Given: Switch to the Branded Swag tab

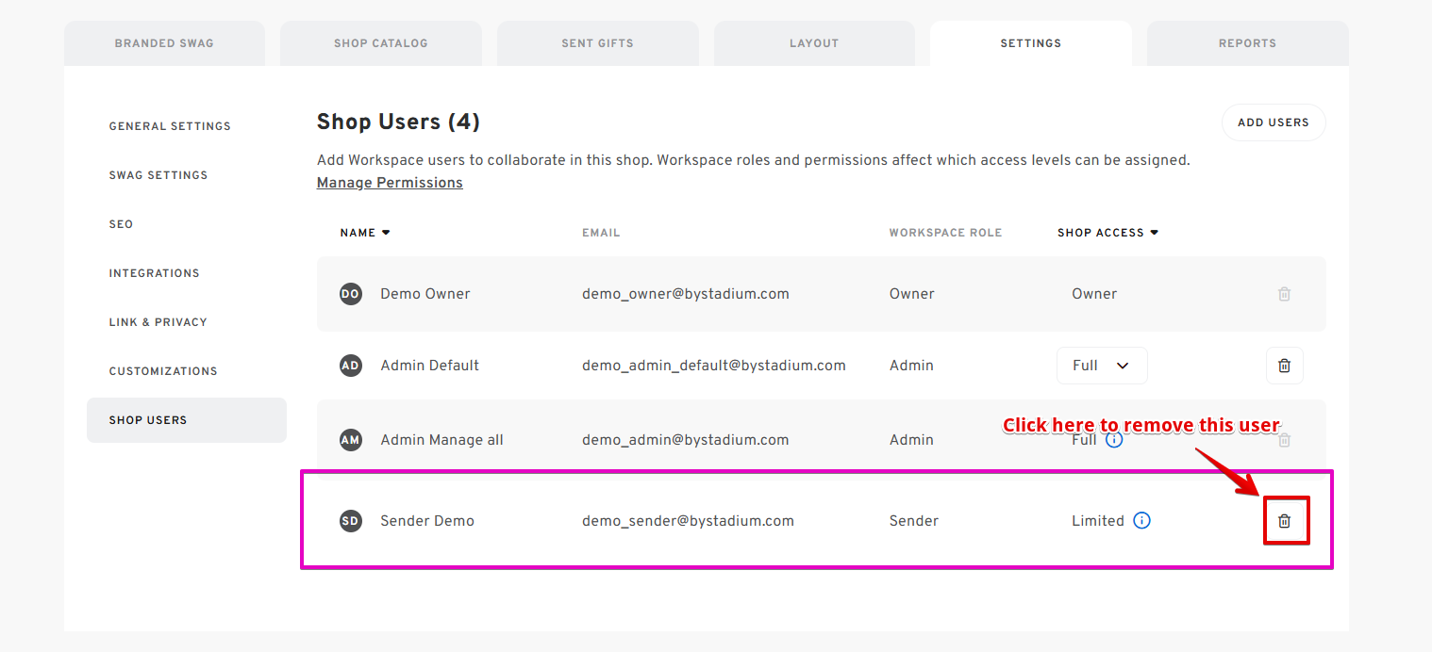Looking at the screenshot, I should coord(164,43).
